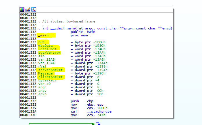Click the blue outgoing edge arrow
This screenshot has width=202, height=125.
[99, 123]
